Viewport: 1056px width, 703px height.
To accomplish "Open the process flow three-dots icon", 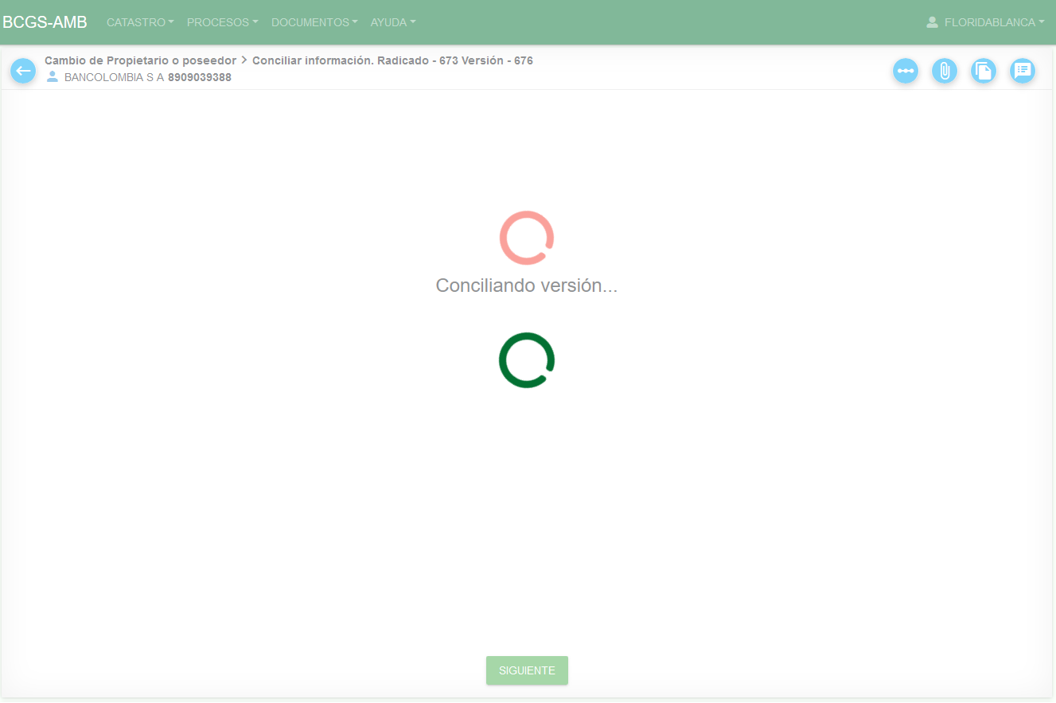I will (906, 71).
